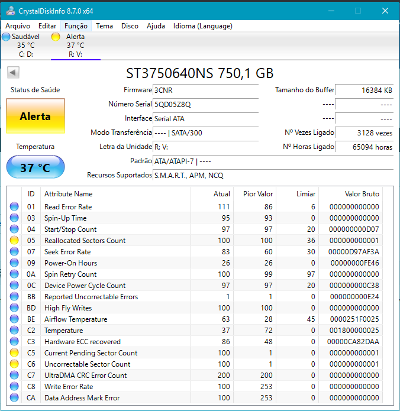Click the disk title ST3750640NS 750,1 GB

pos(200,73)
